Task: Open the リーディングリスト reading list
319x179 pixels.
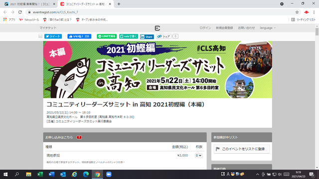Action: coord(304,20)
